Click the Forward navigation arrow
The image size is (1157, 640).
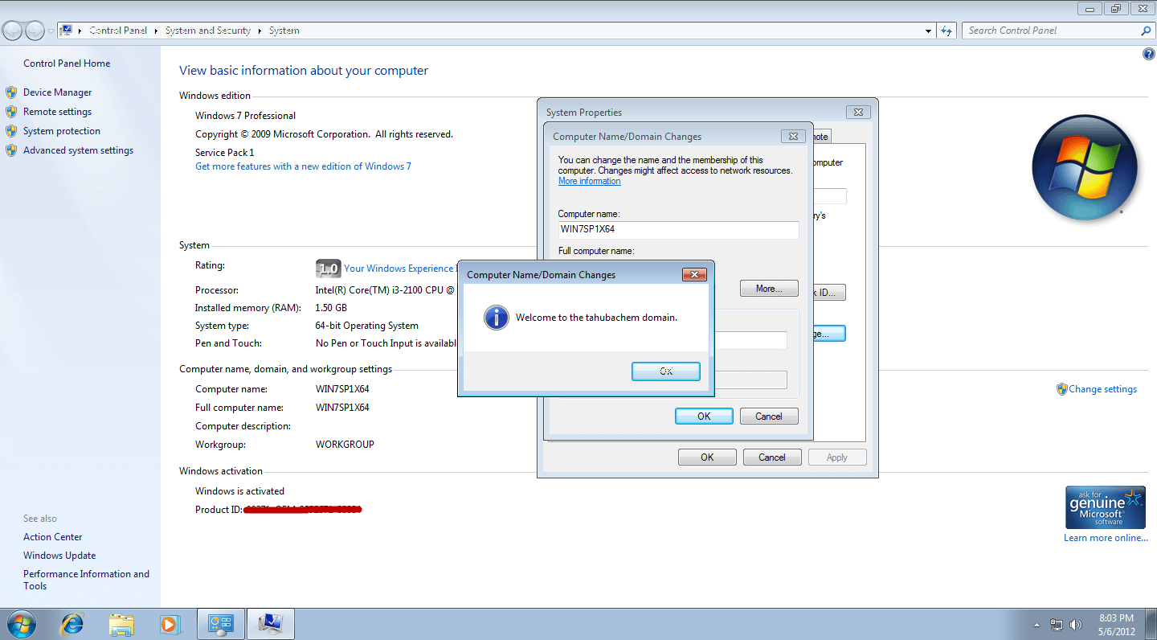35,31
